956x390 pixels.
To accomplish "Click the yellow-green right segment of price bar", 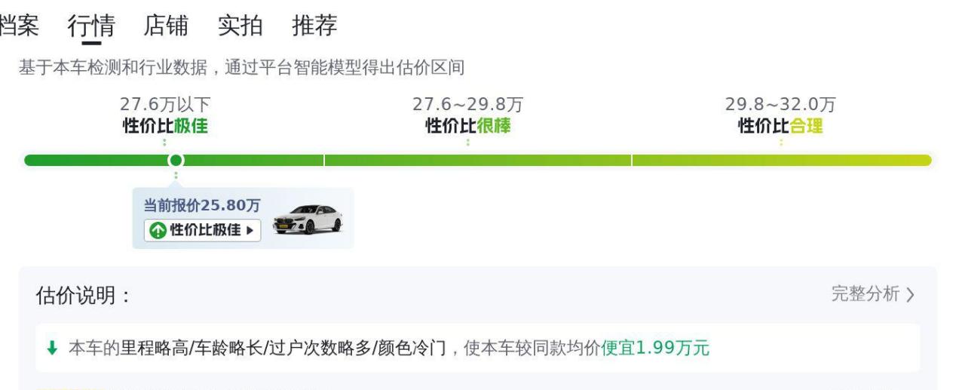I will (782, 160).
